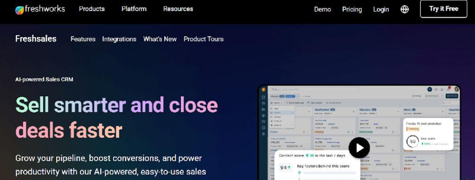
Task: Click the Try it Free button
Action: tap(443, 9)
